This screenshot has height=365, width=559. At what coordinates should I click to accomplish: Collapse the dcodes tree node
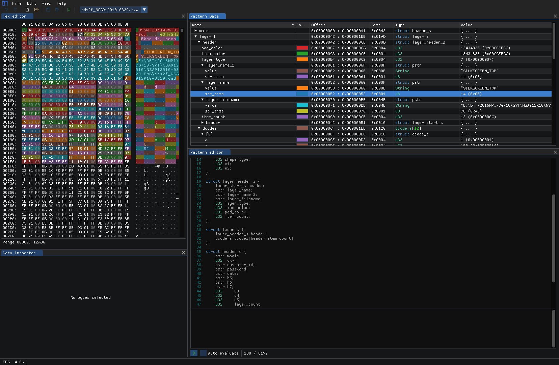point(199,128)
